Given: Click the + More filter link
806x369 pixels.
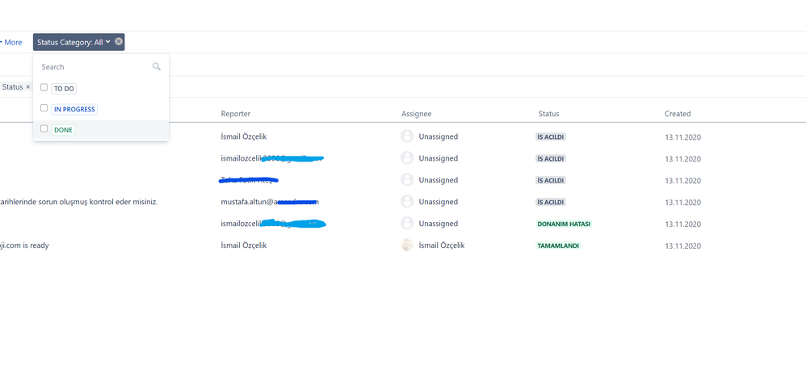Looking at the screenshot, I should tap(11, 42).
